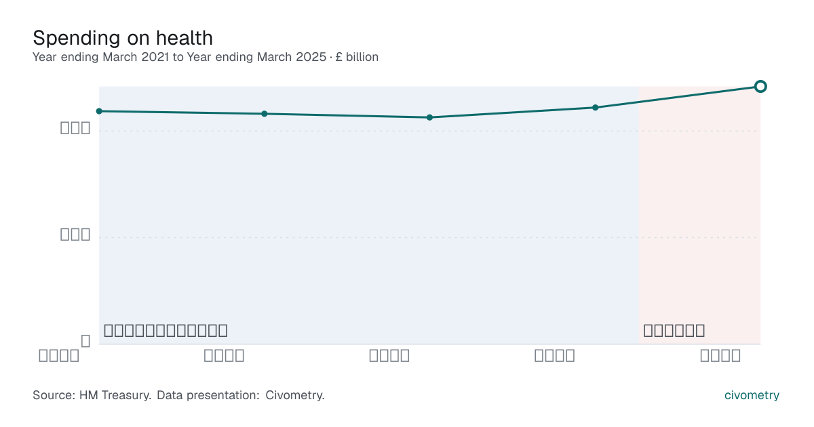Click the 'Spending on health' chart title

123,37
